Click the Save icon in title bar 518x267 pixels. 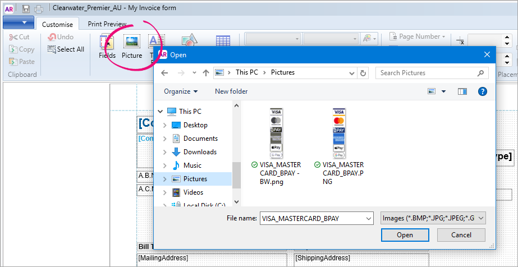[26, 8]
